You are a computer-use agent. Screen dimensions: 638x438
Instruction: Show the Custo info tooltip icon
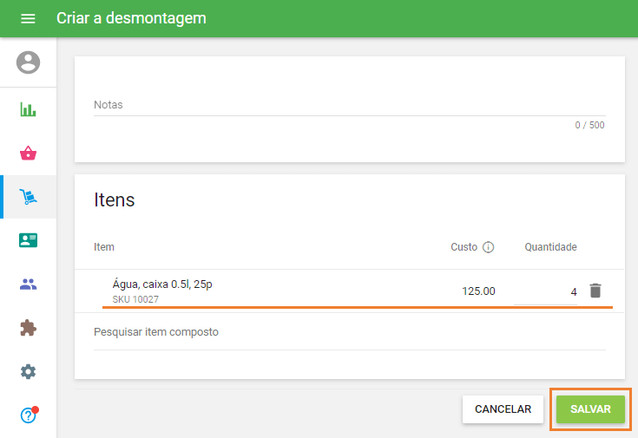488,247
